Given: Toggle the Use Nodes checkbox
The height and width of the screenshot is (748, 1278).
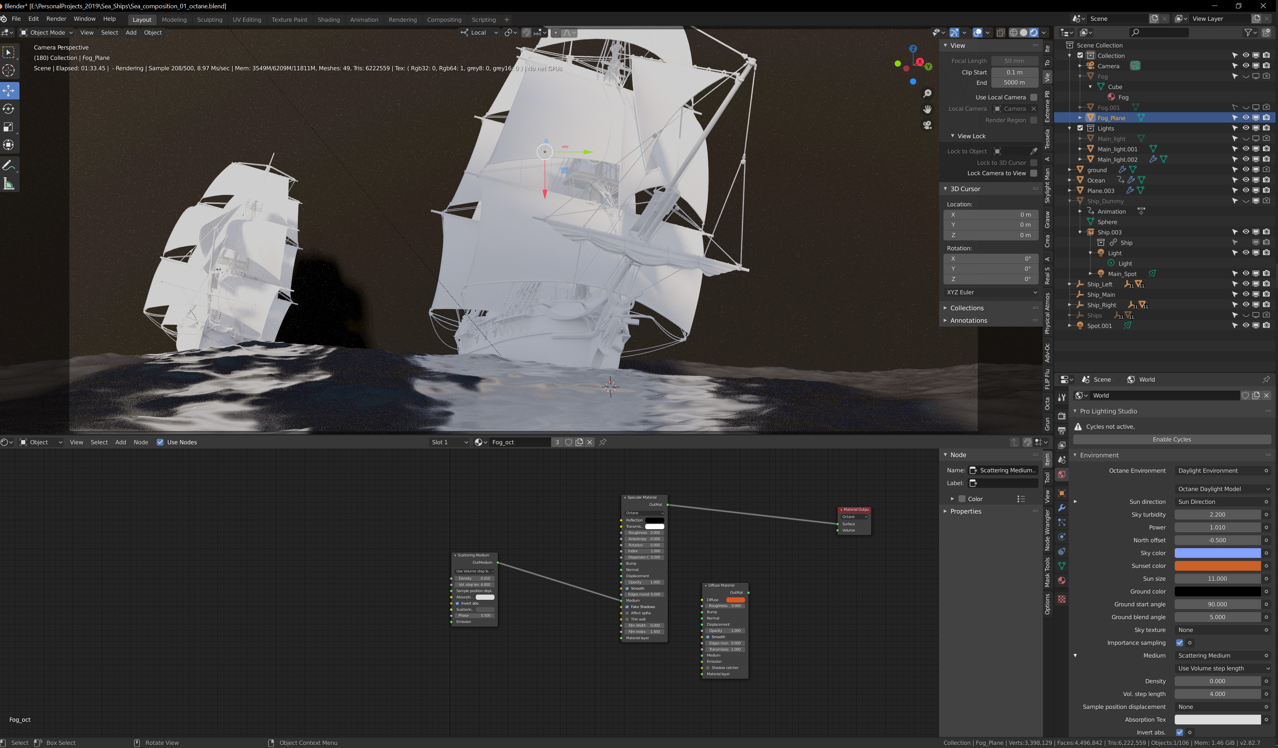Looking at the screenshot, I should 160,443.
